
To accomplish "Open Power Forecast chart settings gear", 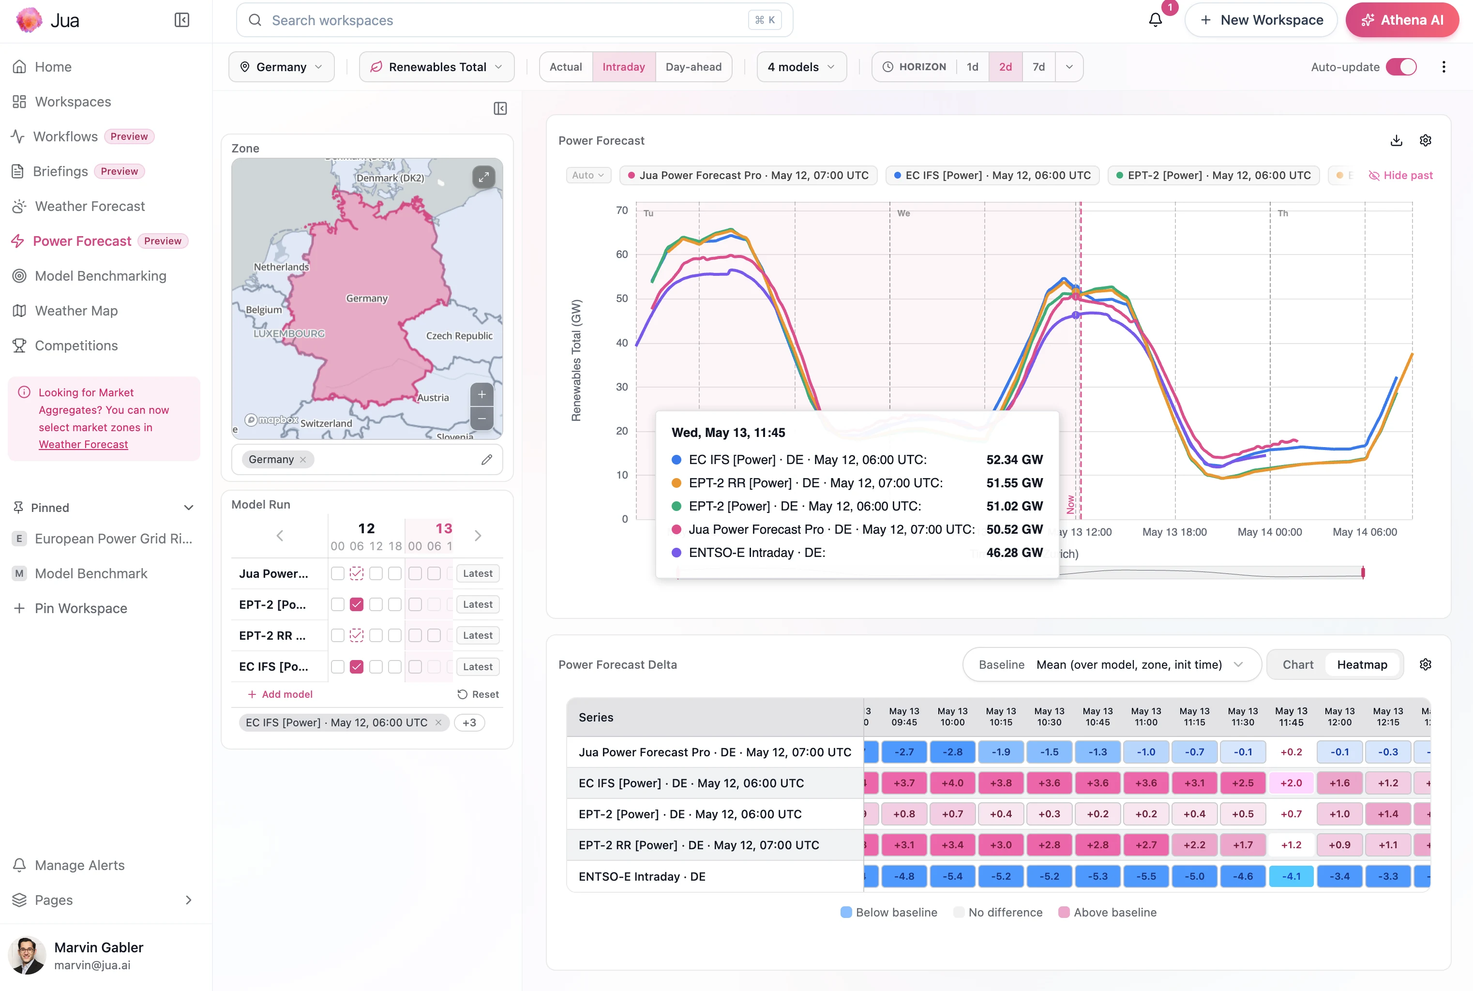I will 1425,140.
